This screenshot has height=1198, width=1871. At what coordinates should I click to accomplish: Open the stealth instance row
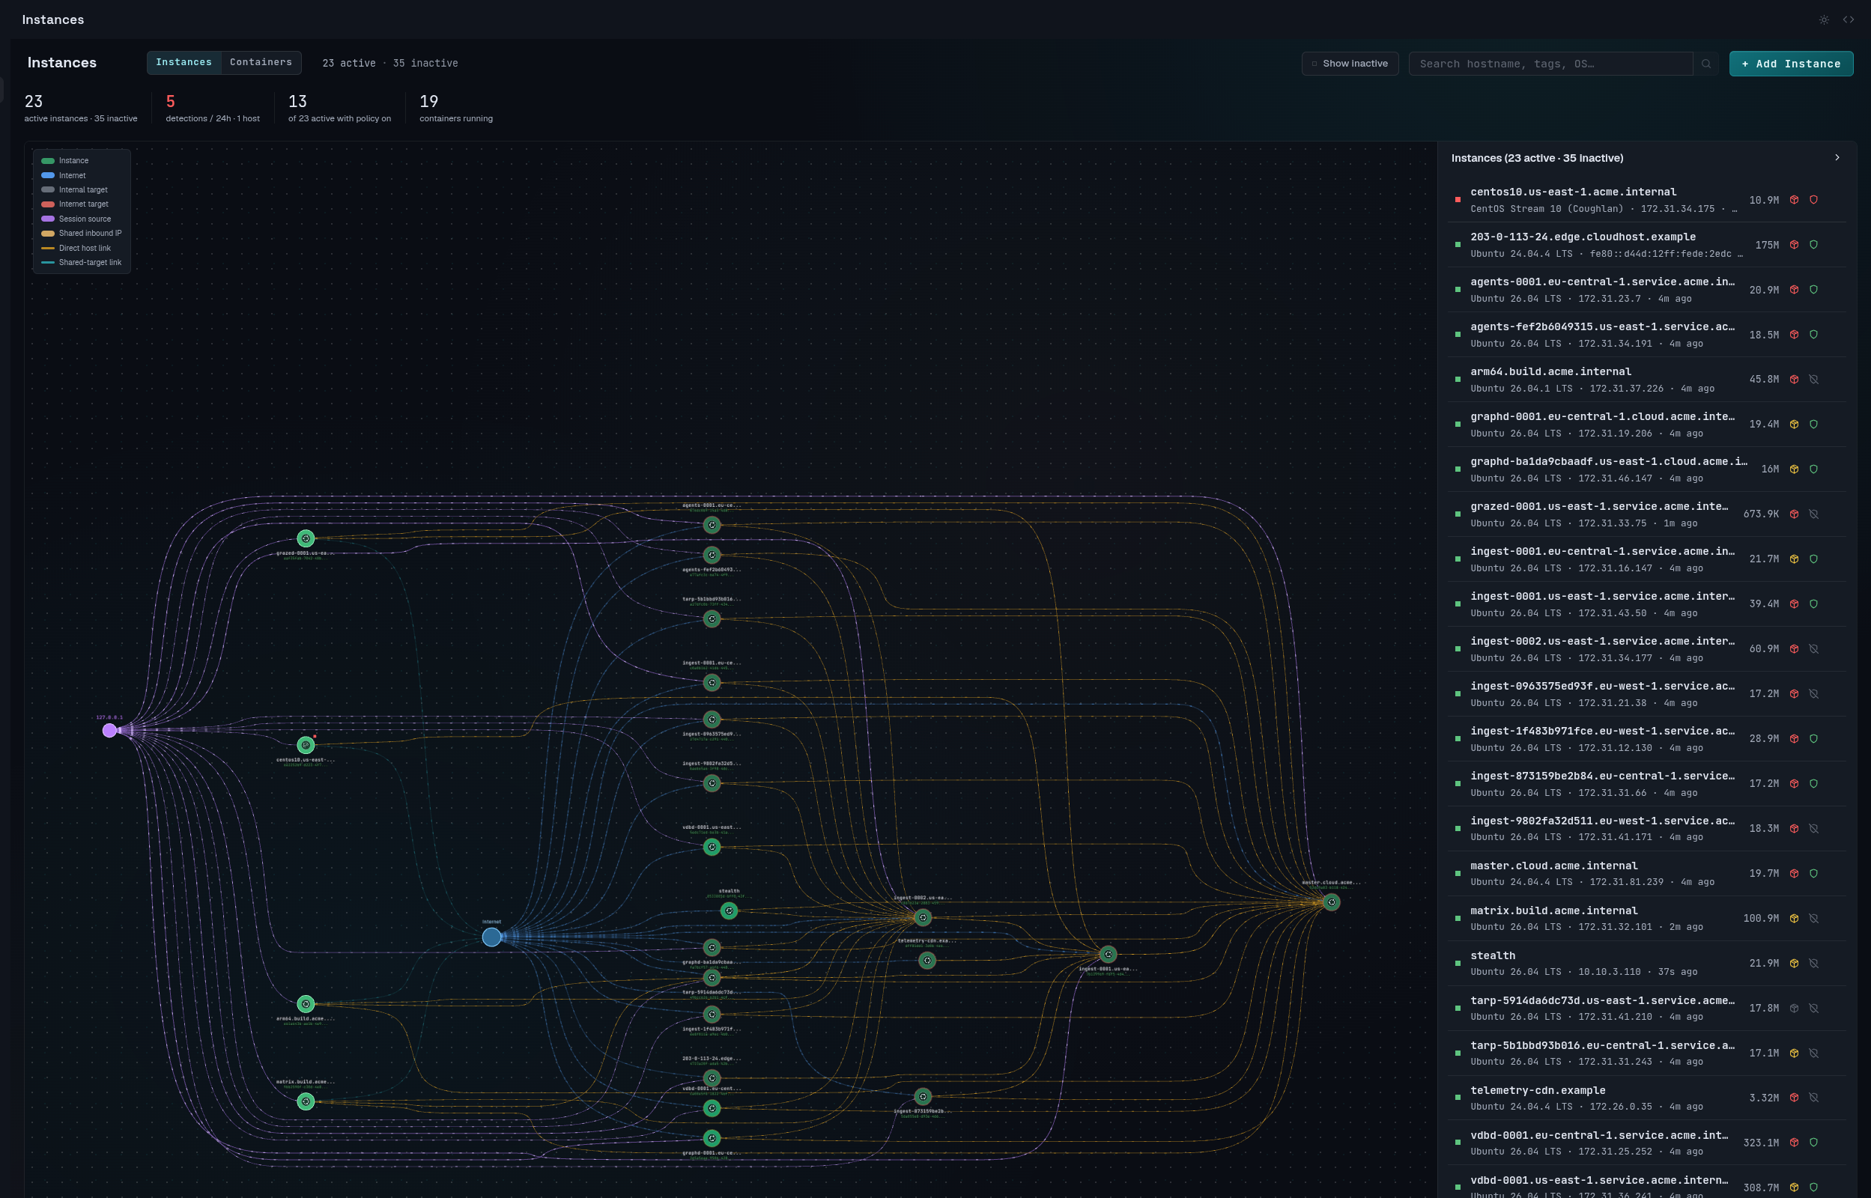click(x=1646, y=963)
